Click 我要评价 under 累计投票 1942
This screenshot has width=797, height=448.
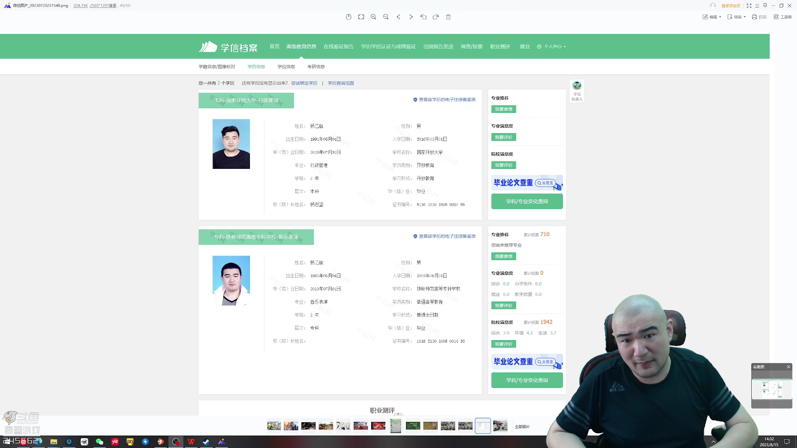tap(504, 344)
